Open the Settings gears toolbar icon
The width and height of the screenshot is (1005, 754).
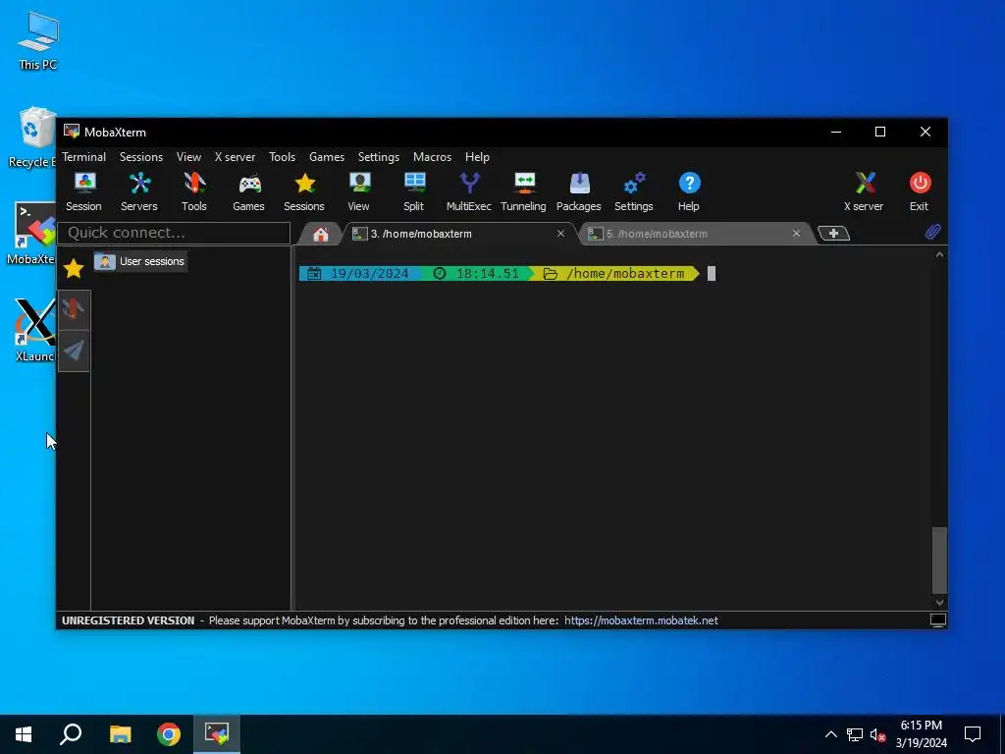pyautogui.click(x=634, y=191)
